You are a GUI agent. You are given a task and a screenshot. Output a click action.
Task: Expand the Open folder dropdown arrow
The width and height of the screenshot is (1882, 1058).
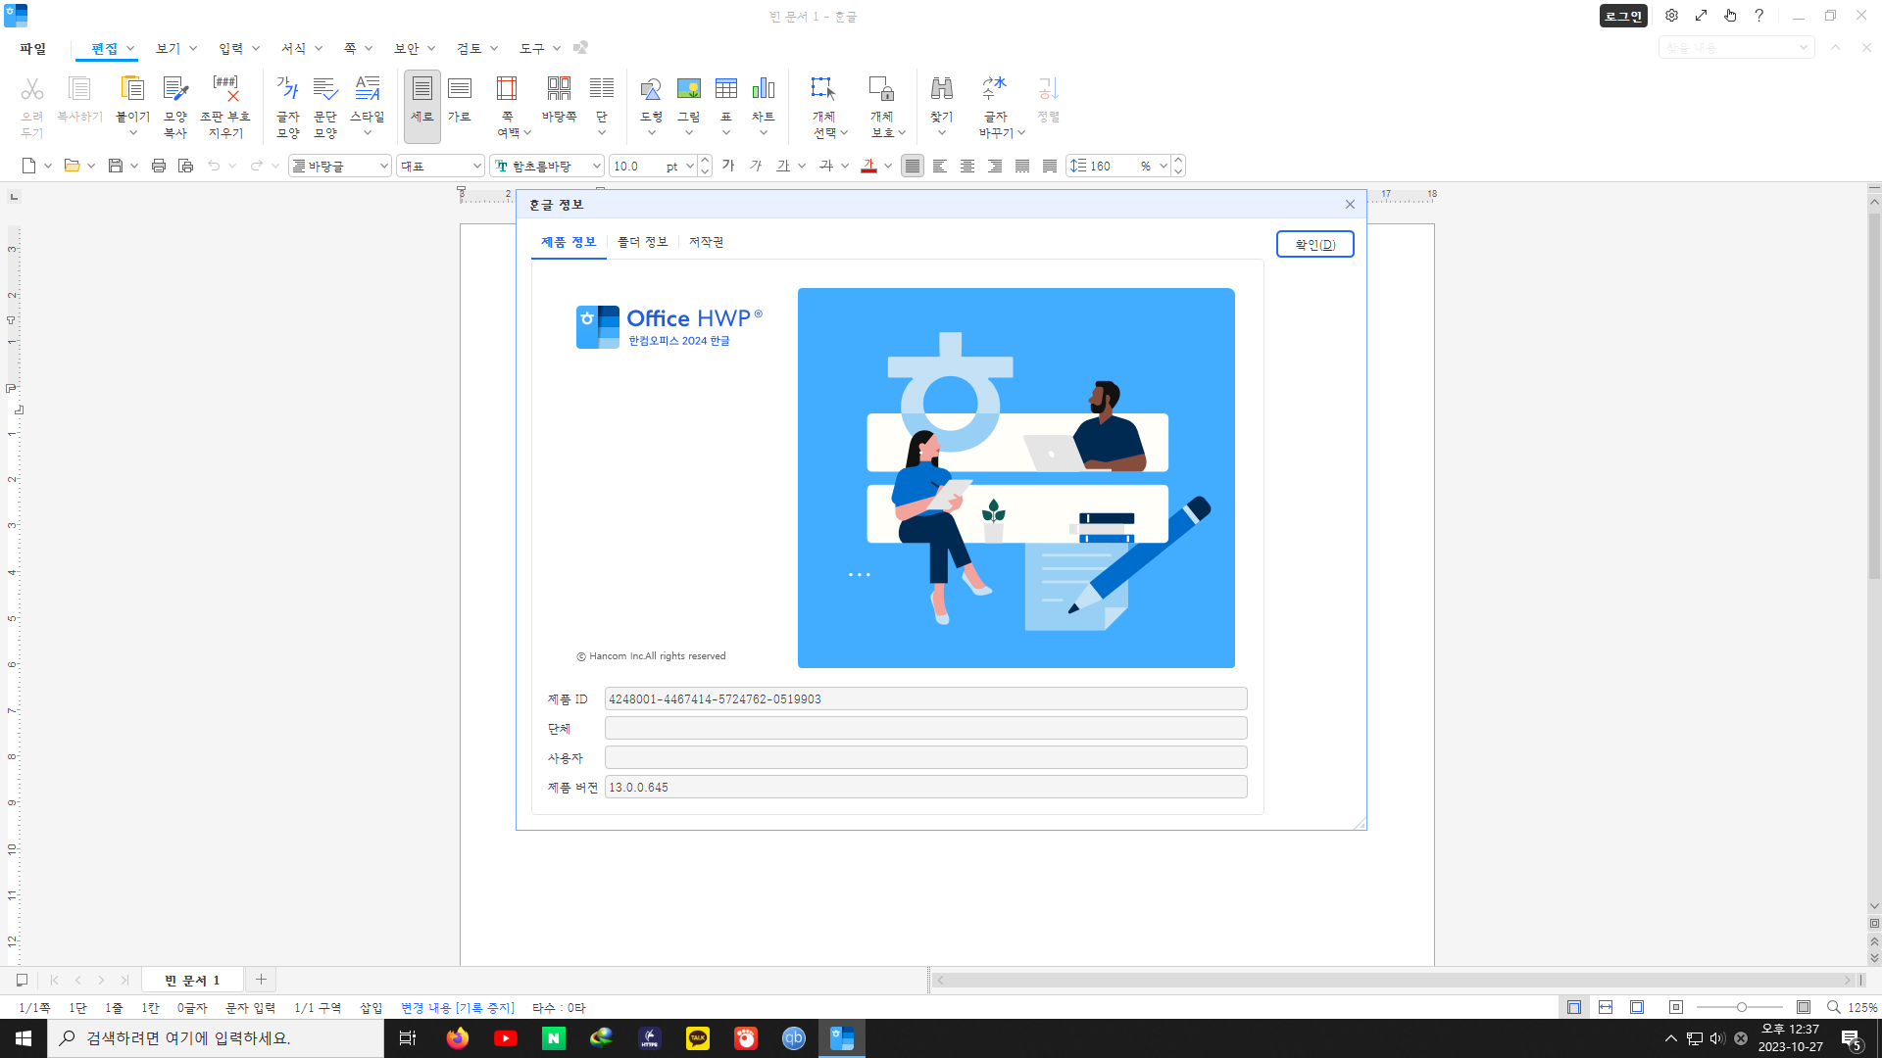91,166
